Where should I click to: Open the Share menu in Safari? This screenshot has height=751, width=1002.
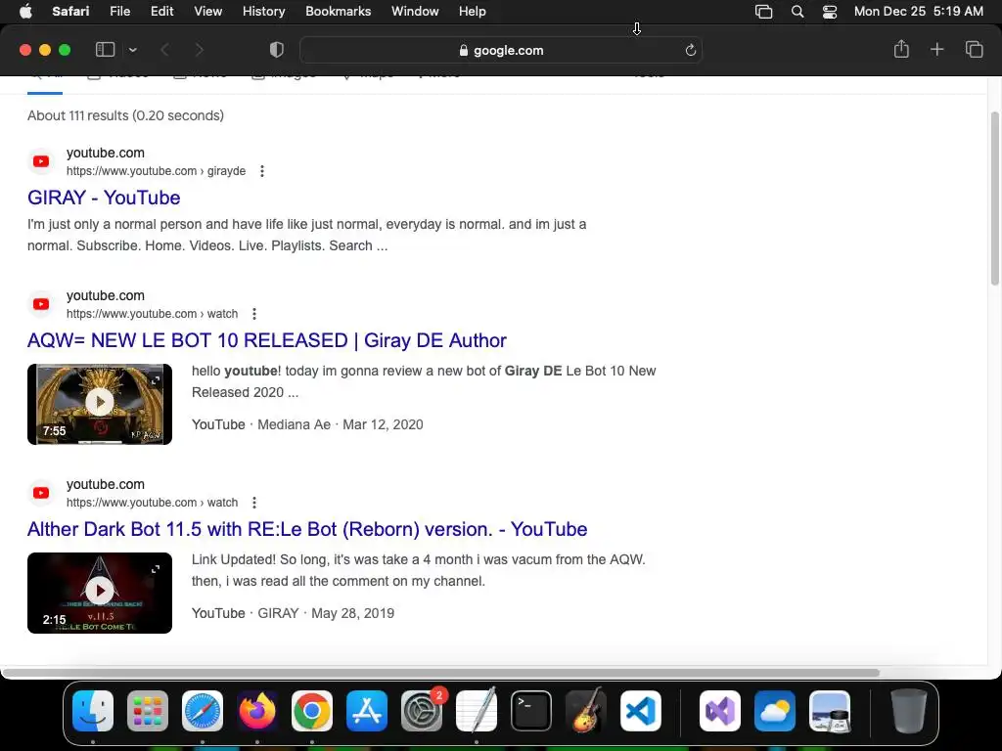tap(901, 49)
